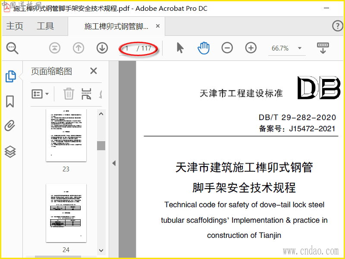The image size is (345, 259).
Task: Open the layers panel icon
Action: [10, 152]
